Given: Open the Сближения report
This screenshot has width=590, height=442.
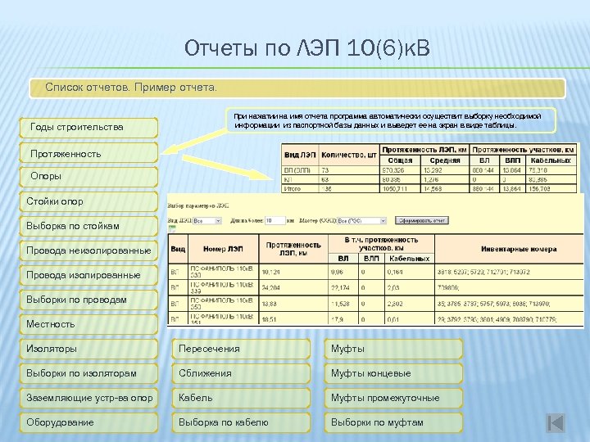Looking at the screenshot, I should [x=241, y=373].
